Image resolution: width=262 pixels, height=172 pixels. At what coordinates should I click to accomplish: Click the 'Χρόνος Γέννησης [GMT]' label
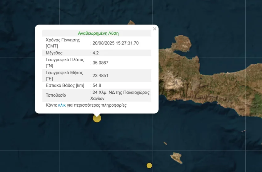[x=63, y=43]
